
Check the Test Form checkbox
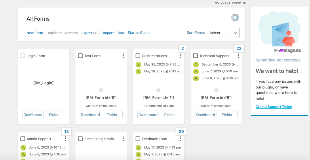tap(80, 56)
